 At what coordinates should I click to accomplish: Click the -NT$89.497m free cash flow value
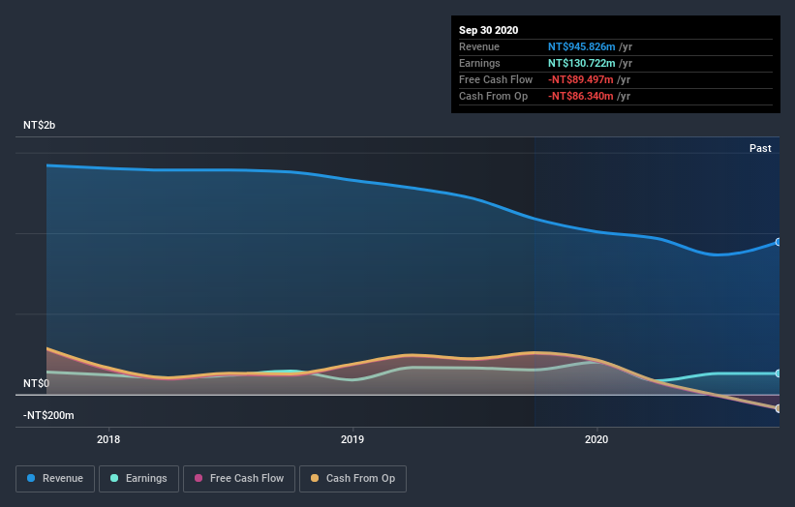[x=581, y=79]
